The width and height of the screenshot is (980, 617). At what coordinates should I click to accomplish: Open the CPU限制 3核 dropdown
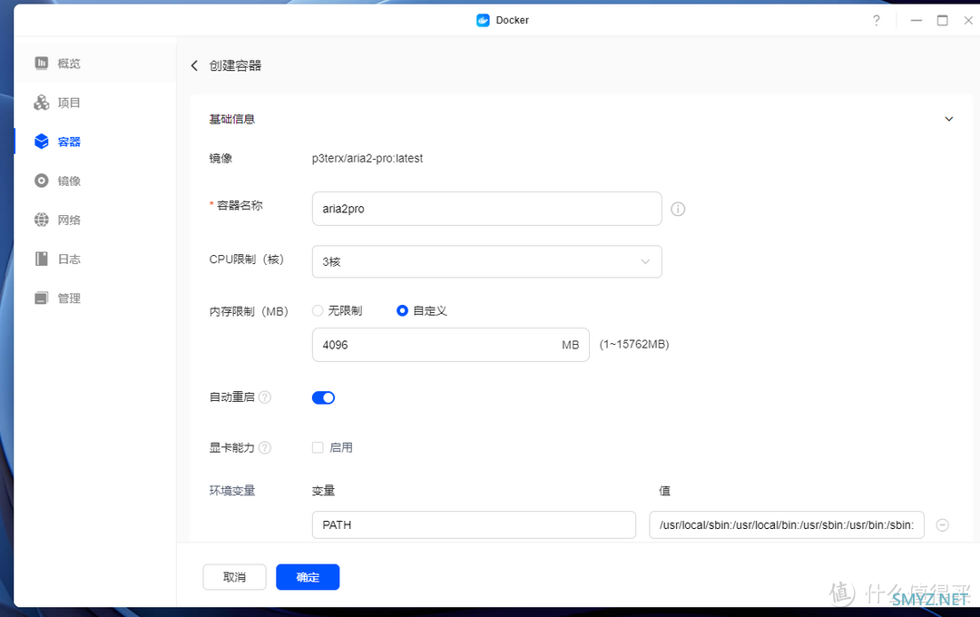[487, 261]
